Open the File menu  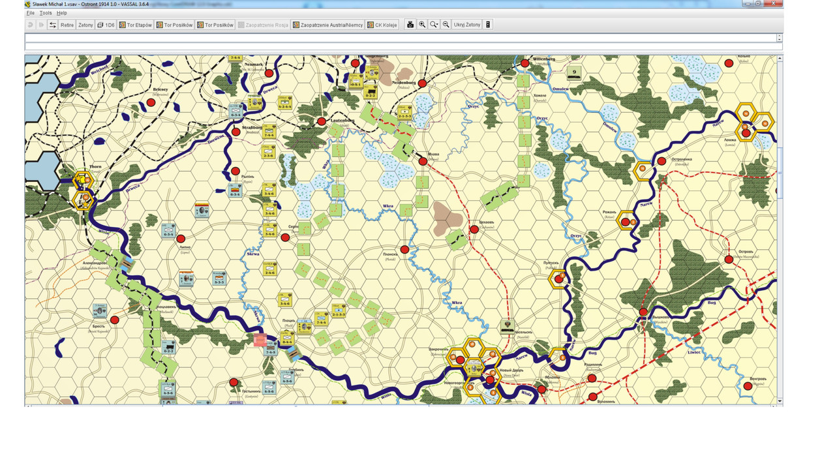30,13
